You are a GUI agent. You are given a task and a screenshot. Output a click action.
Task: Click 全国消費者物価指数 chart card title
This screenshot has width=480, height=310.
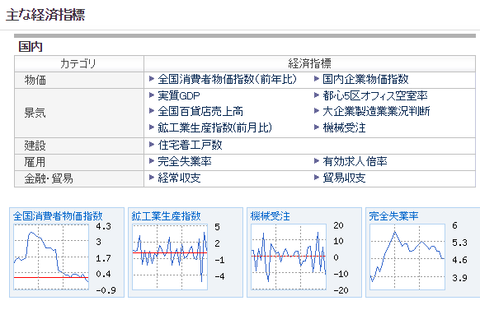point(58,216)
